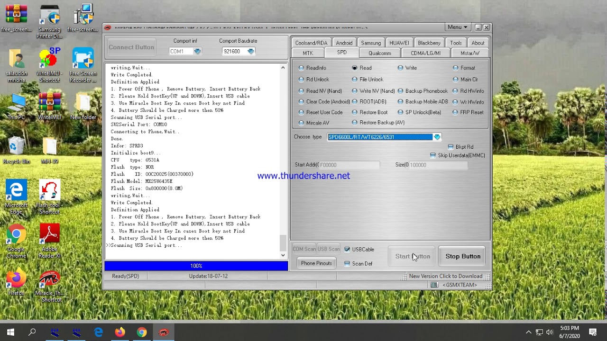Open the MH-39 folder icon

49,151
